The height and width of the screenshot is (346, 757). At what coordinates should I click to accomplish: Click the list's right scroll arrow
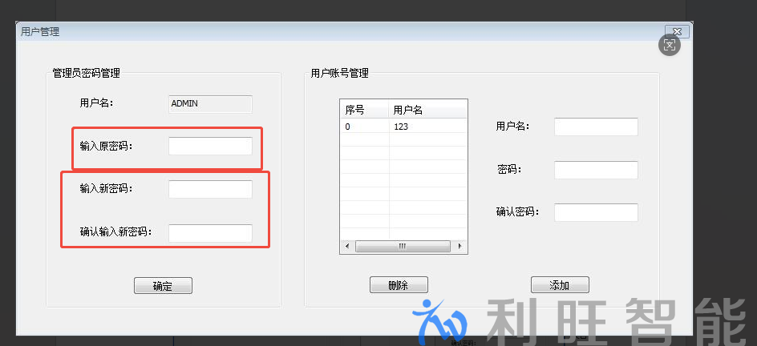coord(459,246)
